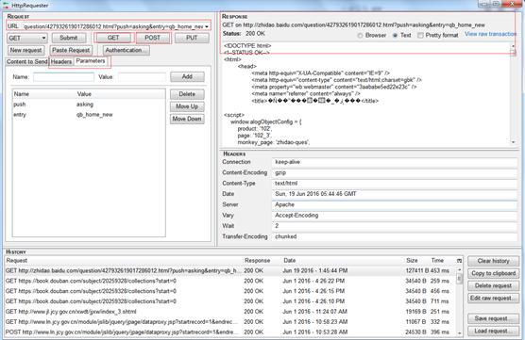The height and width of the screenshot is (340, 525).
Task: Click the Content-Type value 'text/html'
Action: click(x=395, y=184)
